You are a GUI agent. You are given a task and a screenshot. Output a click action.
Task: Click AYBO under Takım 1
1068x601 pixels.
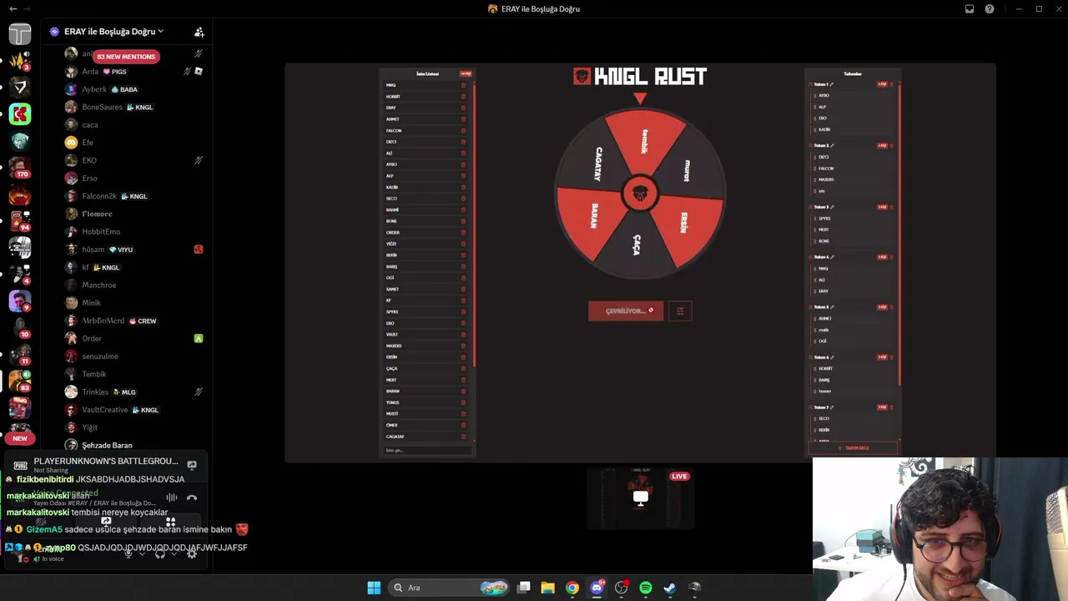(x=824, y=96)
